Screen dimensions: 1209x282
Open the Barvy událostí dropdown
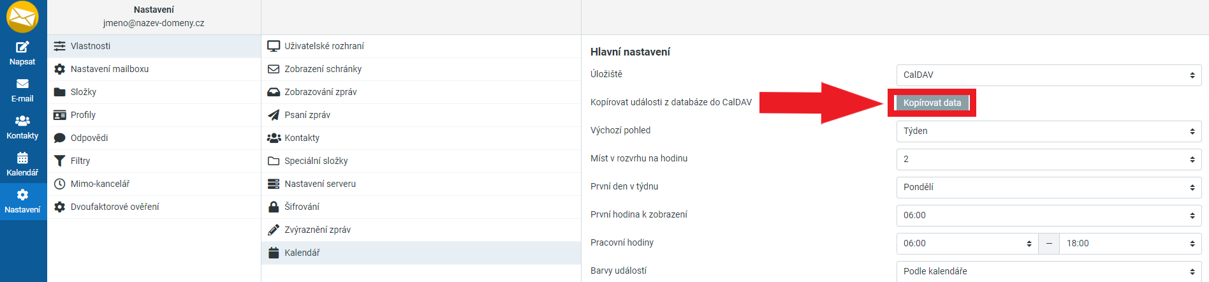1048,271
